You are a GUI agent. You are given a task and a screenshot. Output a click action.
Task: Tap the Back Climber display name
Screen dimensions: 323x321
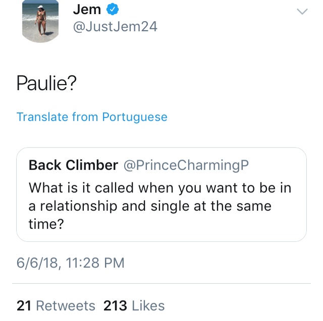click(73, 165)
